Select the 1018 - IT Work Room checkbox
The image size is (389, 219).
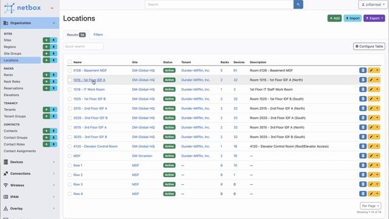pyautogui.click(x=70, y=89)
